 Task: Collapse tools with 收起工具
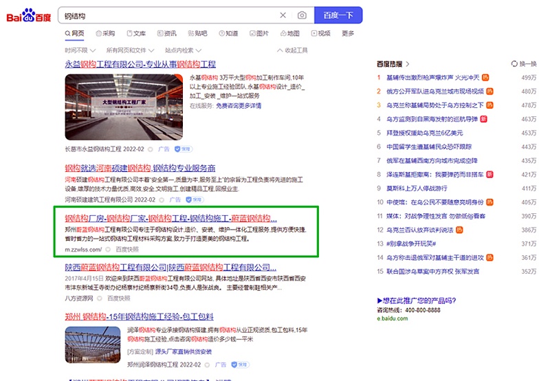coord(292,50)
